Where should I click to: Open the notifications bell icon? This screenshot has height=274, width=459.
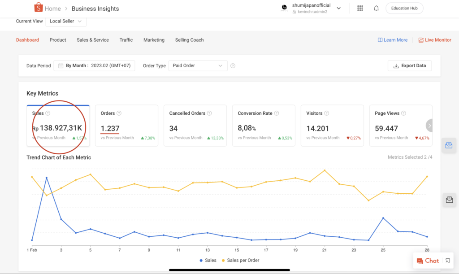click(376, 8)
